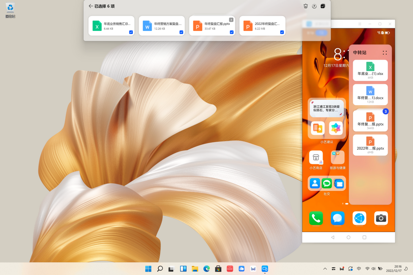Uncheck the 年终营销方案复盘 document checkbox

click(x=181, y=32)
